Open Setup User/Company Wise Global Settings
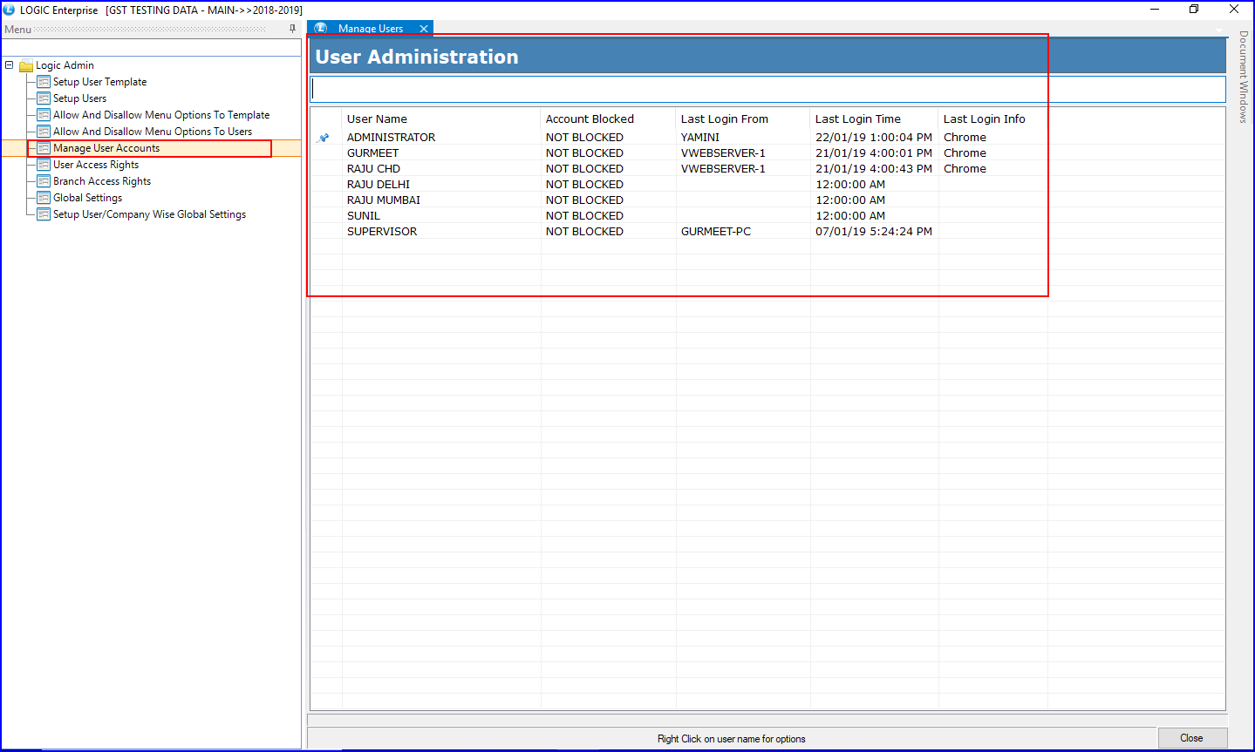The image size is (1255, 752). point(149,214)
